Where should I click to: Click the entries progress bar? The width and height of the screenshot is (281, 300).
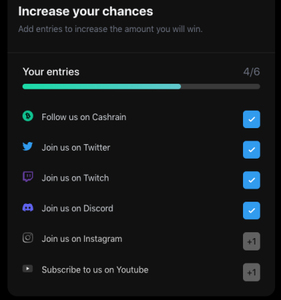[141, 87]
